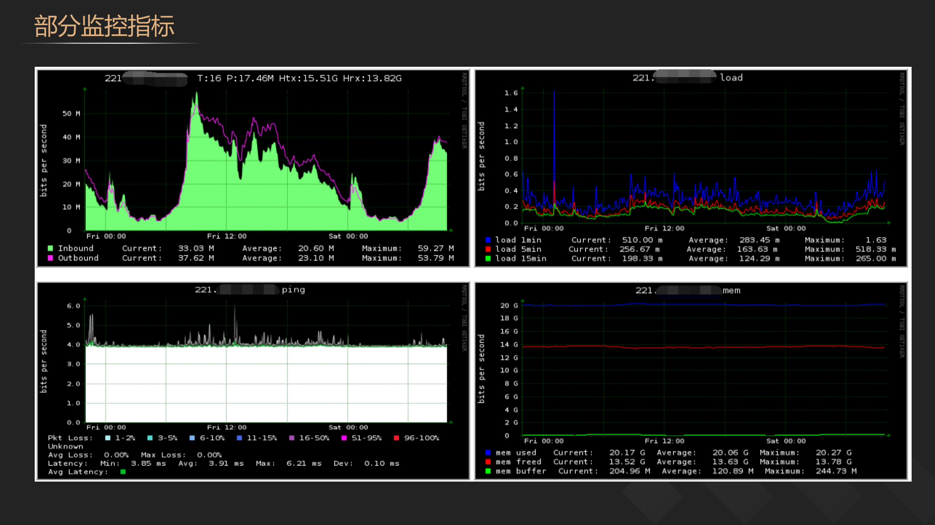Click the Fri 12:00 label on traffic graph
Screen dimensions: 935x525
[x=227, y=236]
